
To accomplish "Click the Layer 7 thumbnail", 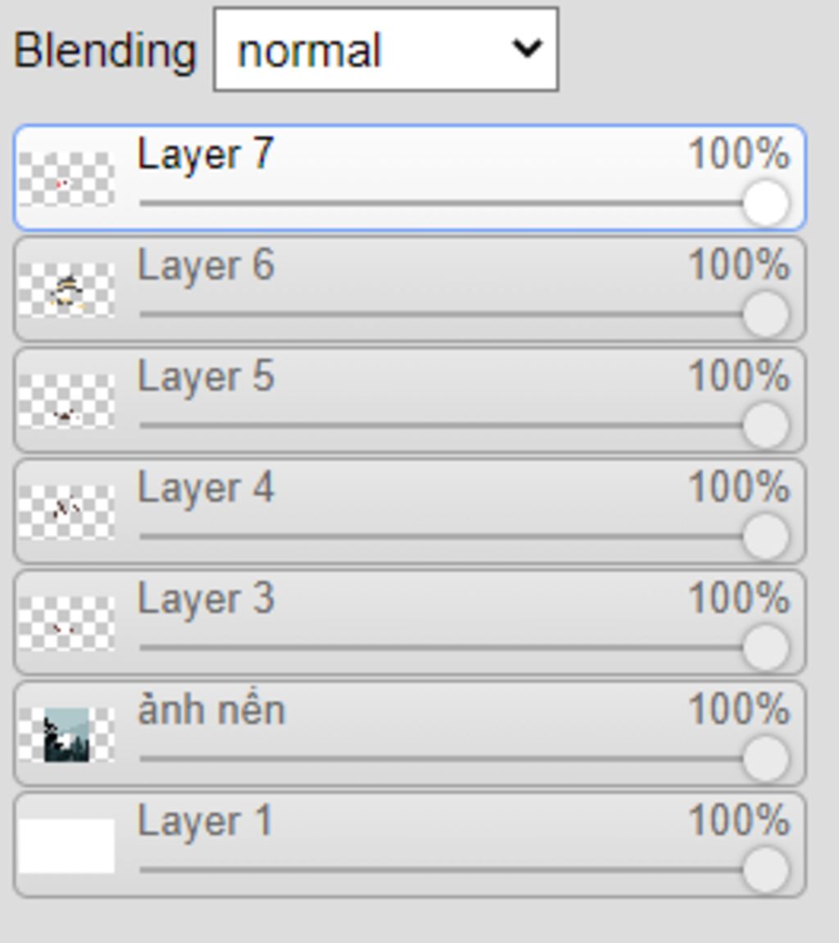I will (66, 178).
